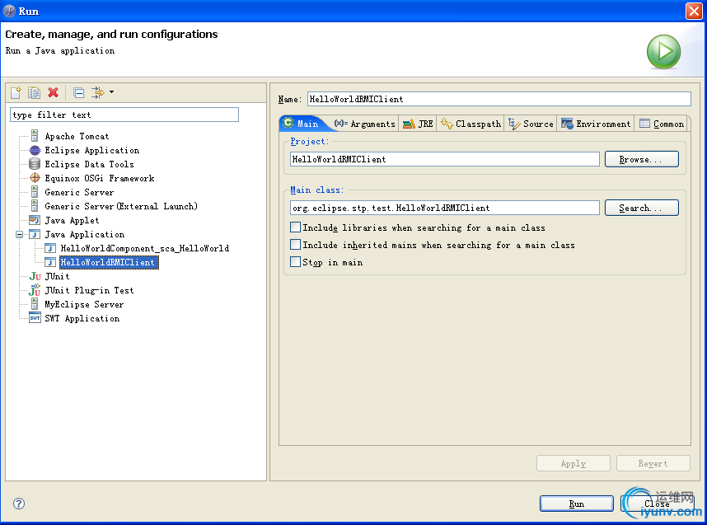707x525 pixels.
Task: Open the filter launch configurations menu arrow
Action: [111, 92]
